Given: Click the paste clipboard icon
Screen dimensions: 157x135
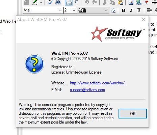Looking at the screenshot, I should [x=120, y=2].
